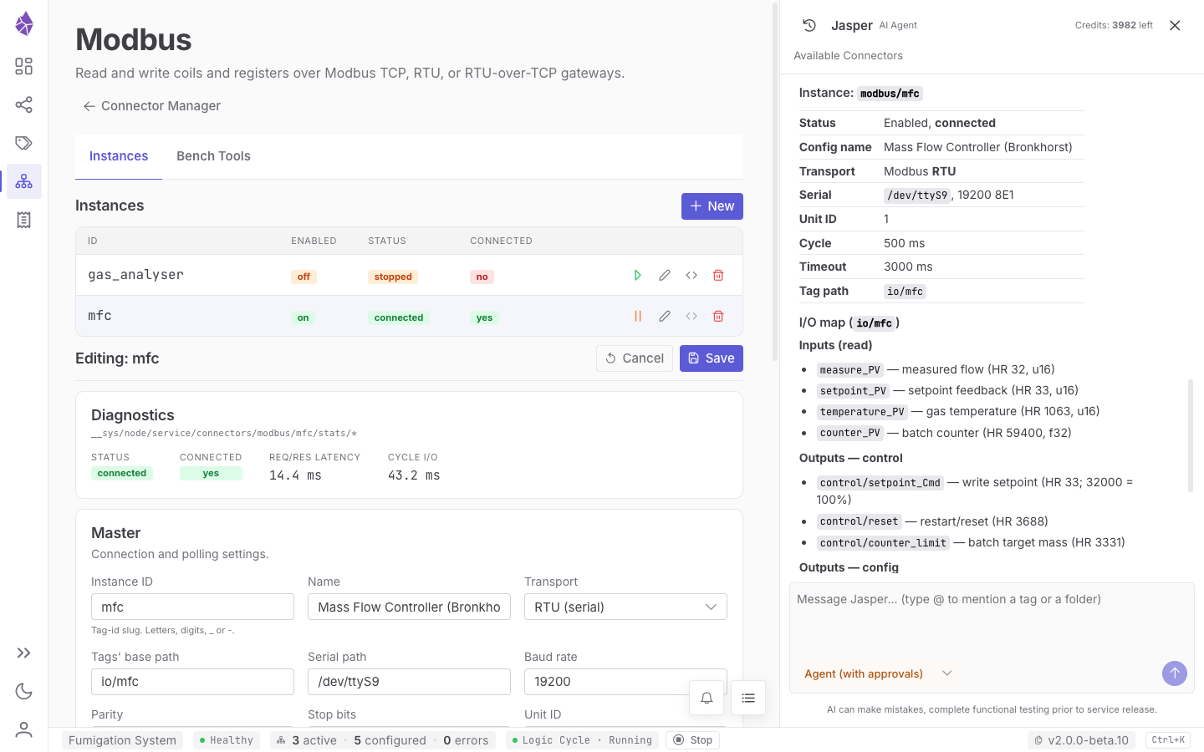1204x752 pixels.
Task: Save the mfc instance changes
Action: click(712, 358)
